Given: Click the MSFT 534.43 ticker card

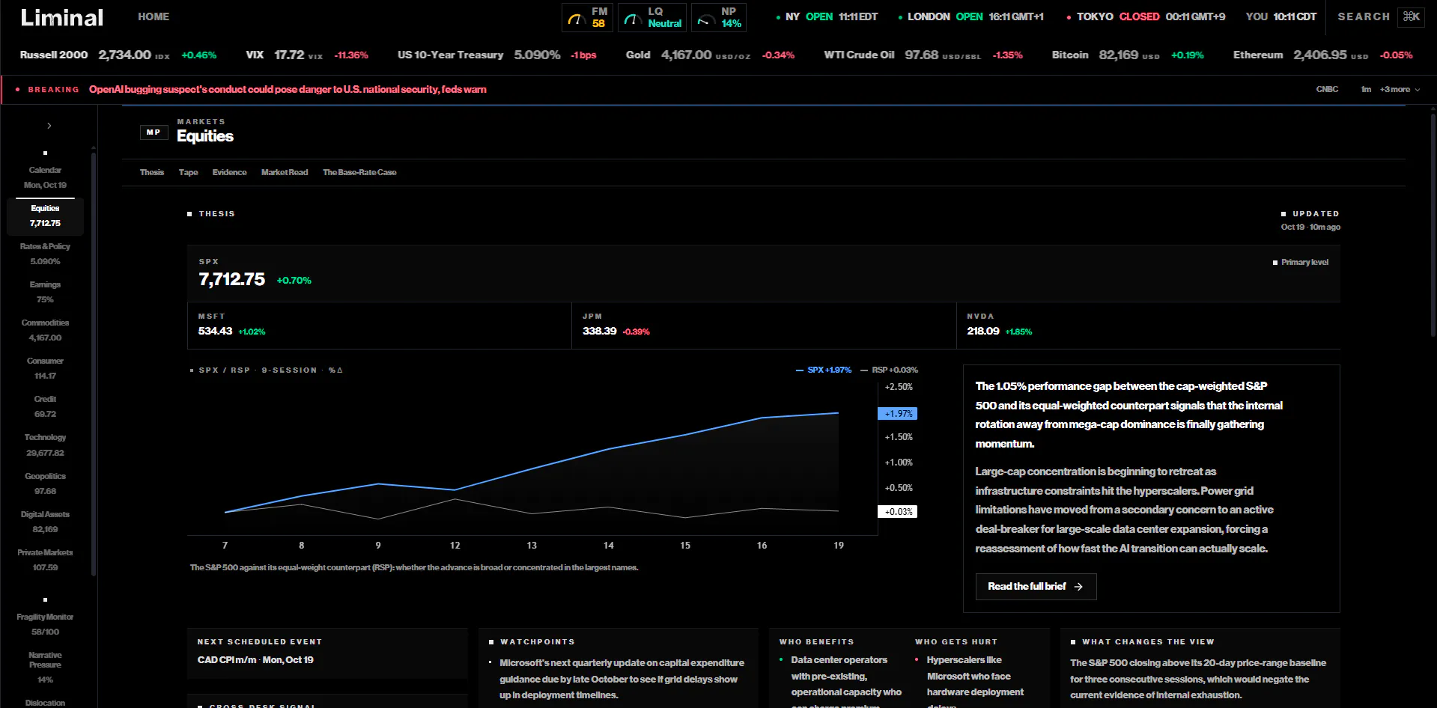Looking at the screenshot, I should pyautogui.click(x=379, y=326).
